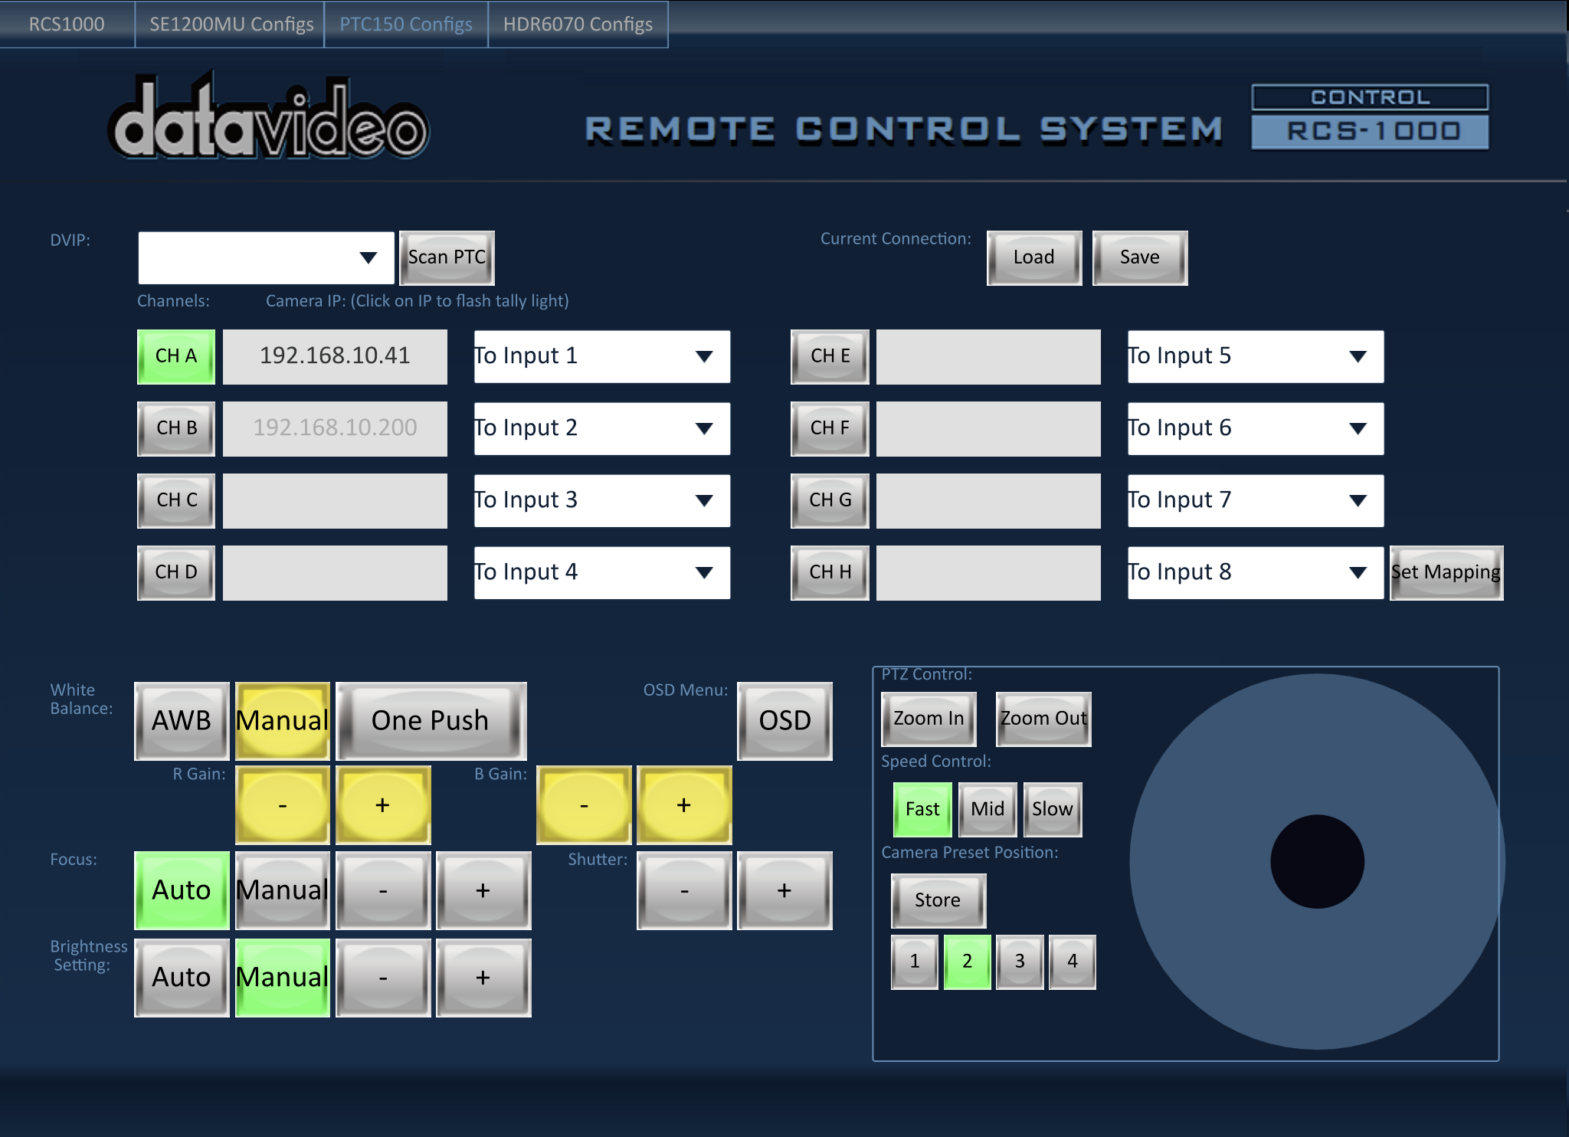Set Focus to Manual
The image size is (1569, 1137).
(x=283, y=890)
